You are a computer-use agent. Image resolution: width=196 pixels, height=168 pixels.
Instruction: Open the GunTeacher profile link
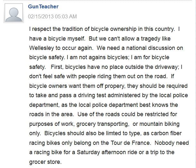pyautogui.click(x=43, y=6)
